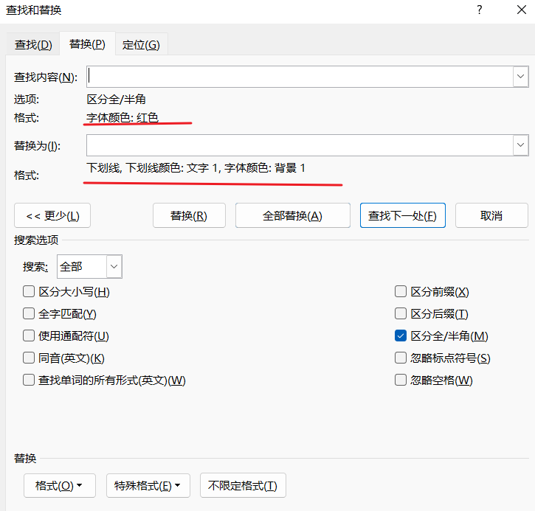The image size is (535, 511).
Task: Open the 格式(O) dropdown menu button
Action: (59, 485)
